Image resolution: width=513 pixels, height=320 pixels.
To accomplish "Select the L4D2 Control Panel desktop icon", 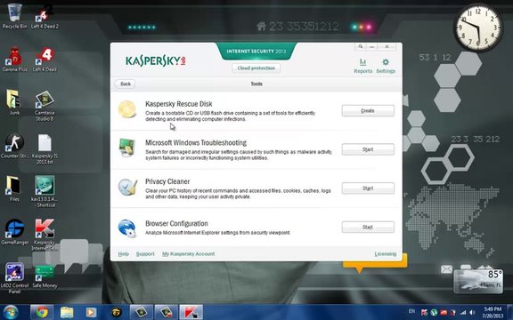I will [14, 278].
